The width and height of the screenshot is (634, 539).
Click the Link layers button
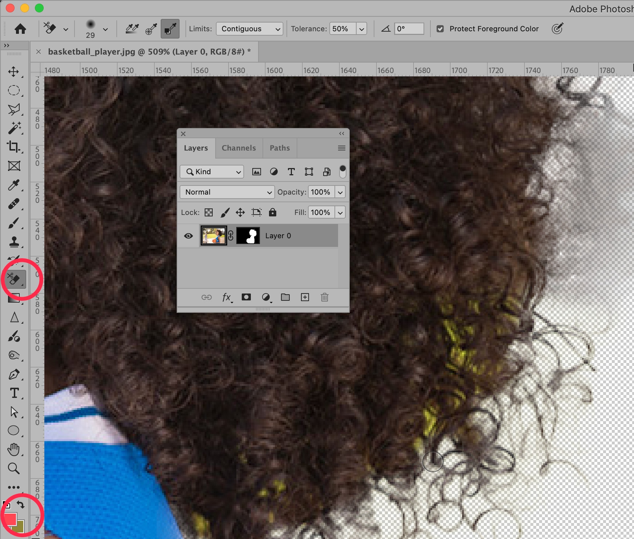click(206, 298)
